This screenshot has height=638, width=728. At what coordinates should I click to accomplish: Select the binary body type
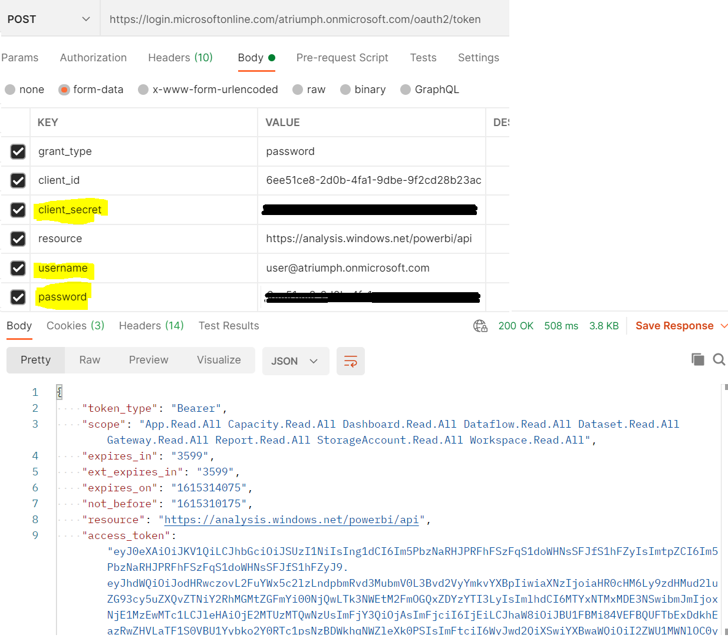pos(345,90)
